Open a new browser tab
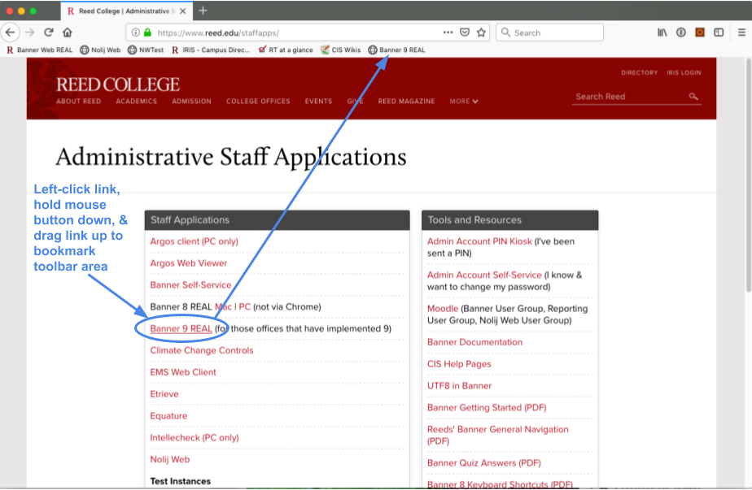The width and height of the screenshot is (752, 490). [203, 11]
